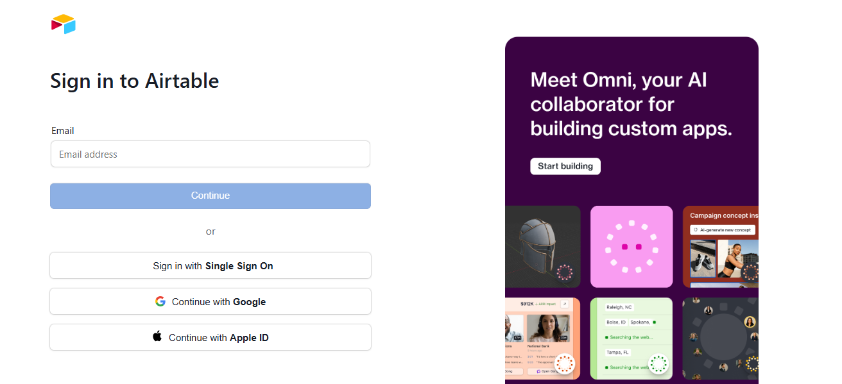Viewport: 842px width, 384px height.
Task: Click the expand arrow on the ARR impact card
Action: click(x=565, y=305)
